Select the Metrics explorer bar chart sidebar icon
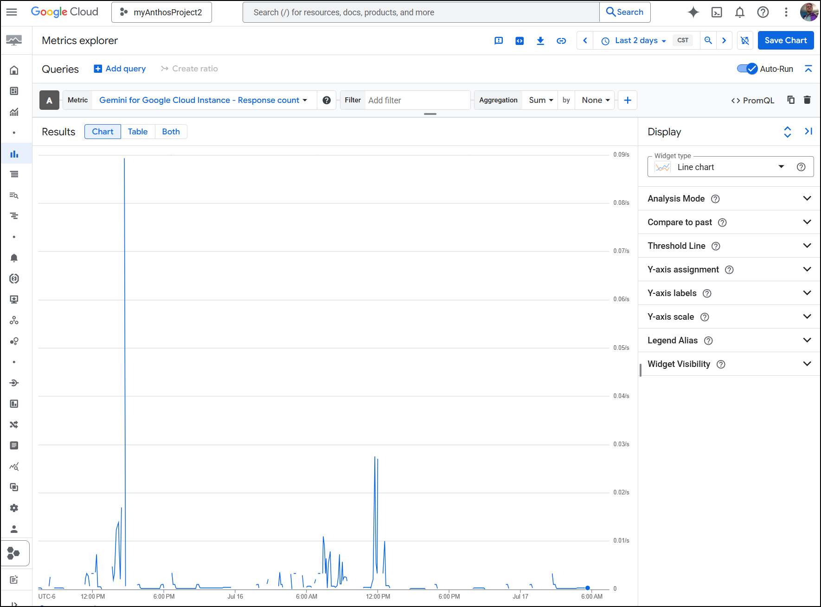 pyautogui.click(x=14, y=154)
